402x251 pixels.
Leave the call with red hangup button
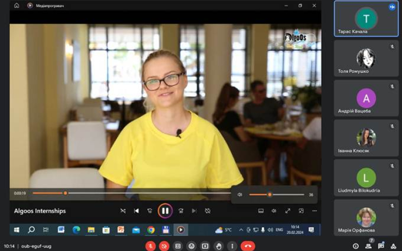[x=248, y=246]
